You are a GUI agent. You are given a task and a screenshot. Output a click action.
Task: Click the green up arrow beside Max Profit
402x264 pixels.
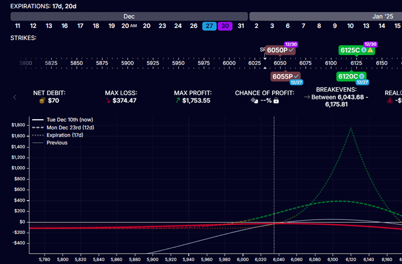178,101
